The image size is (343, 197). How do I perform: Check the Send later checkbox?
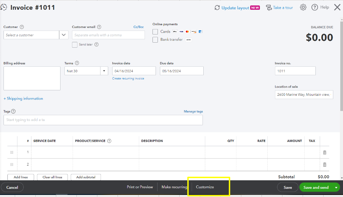point(75,45)
